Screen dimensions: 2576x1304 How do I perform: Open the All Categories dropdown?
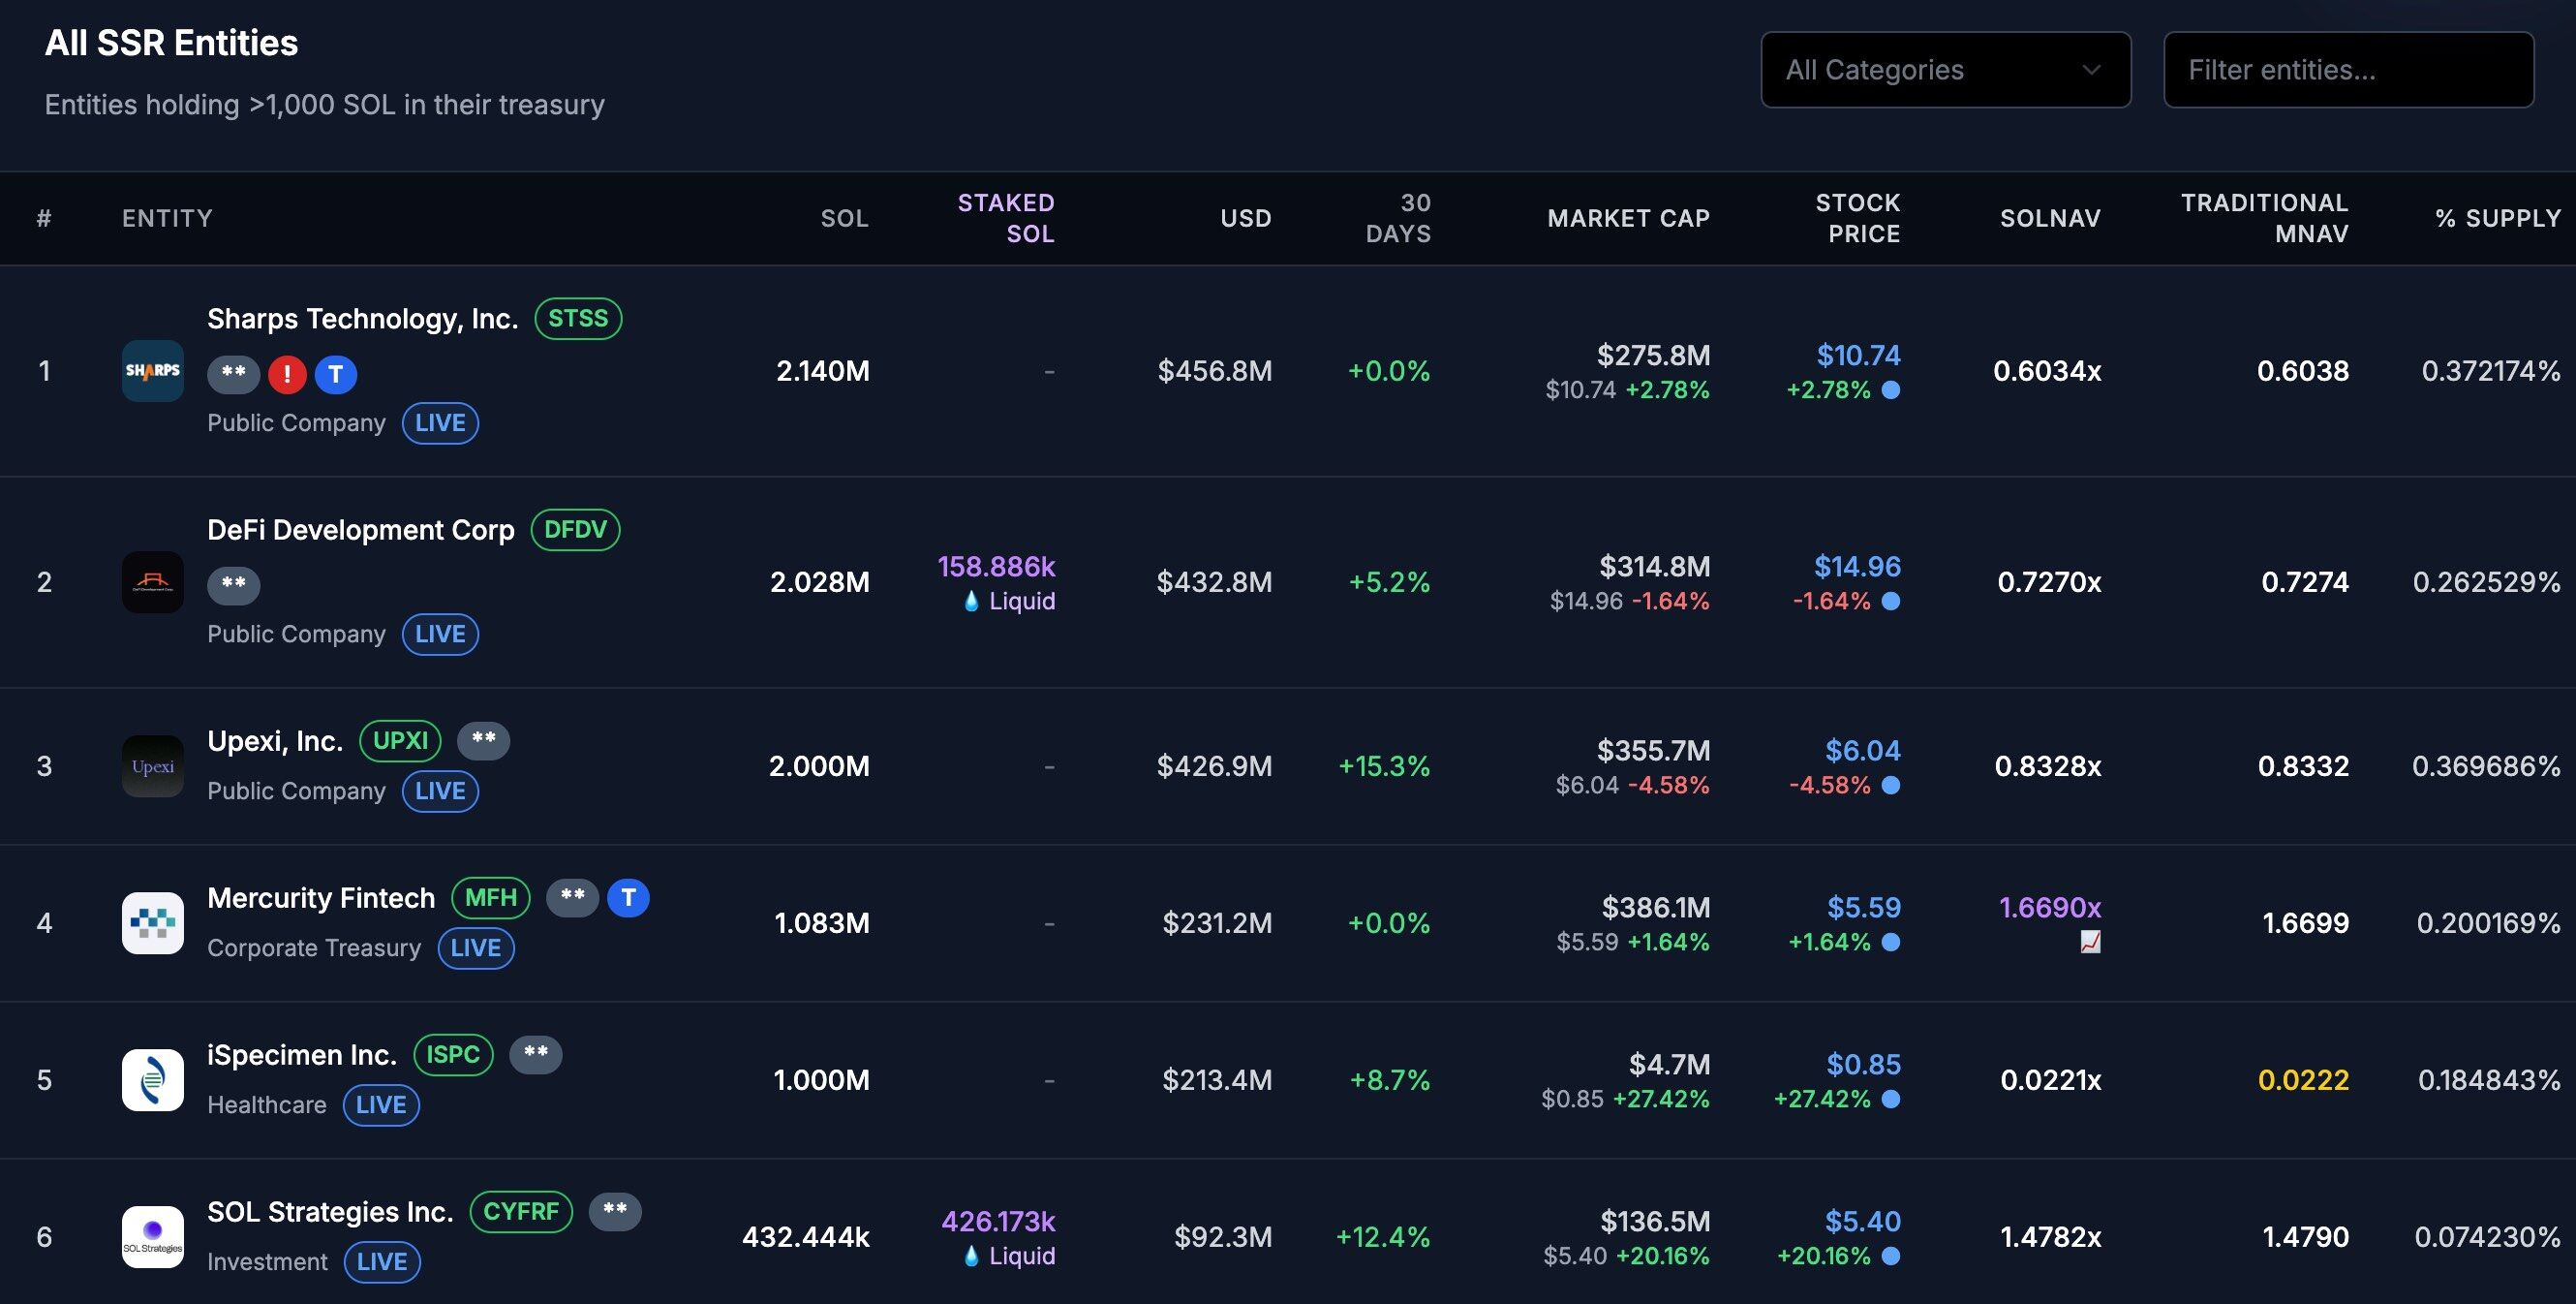(x=1945, y=70)
